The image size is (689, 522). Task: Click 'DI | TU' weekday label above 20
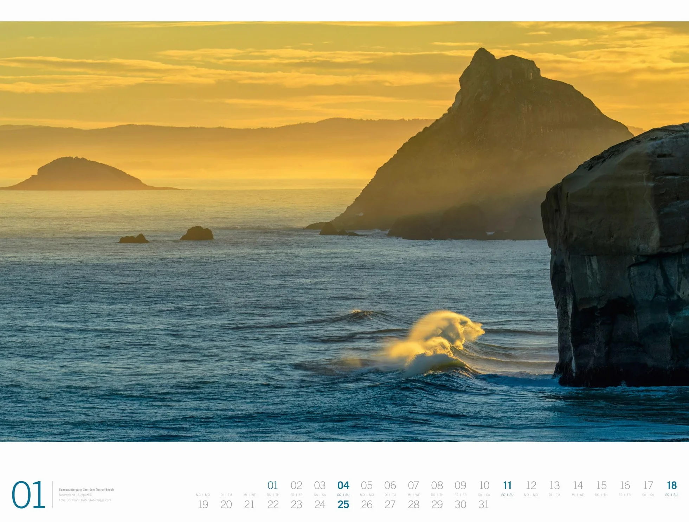click(226, 495)
